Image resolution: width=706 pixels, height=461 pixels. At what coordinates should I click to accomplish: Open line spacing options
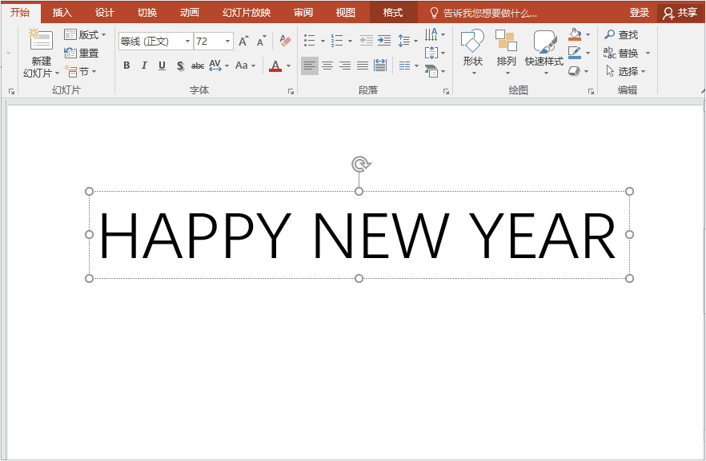click(x=407, y=41)
